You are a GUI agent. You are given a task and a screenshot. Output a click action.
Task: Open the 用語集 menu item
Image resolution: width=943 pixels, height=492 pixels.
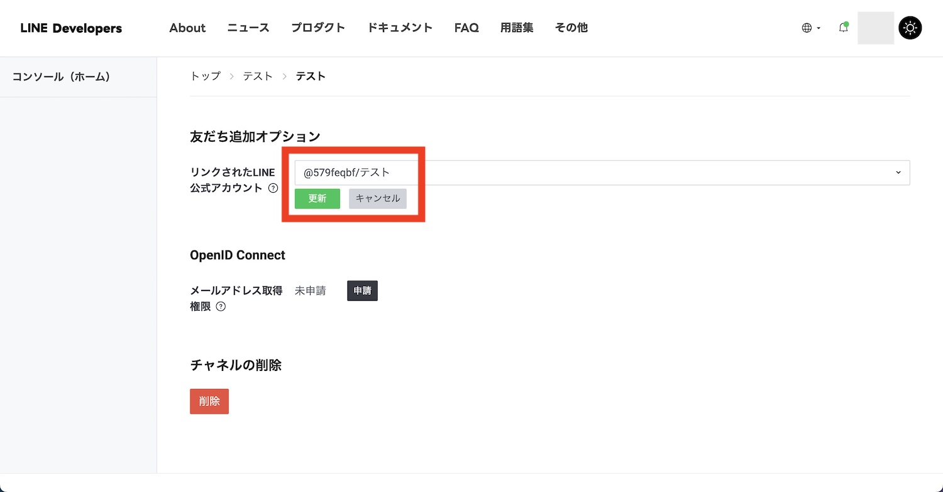(x=517, y=28)
